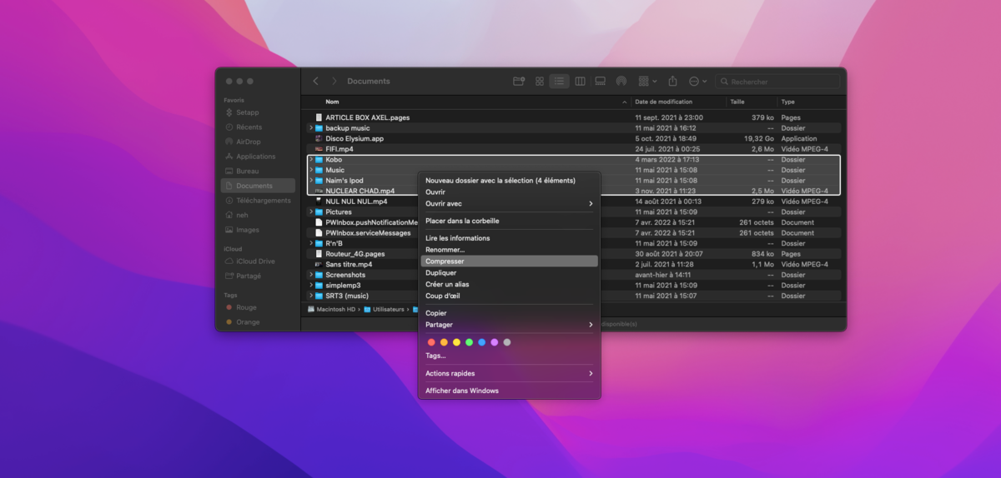Open the ellipsis action menu
Screen dimensions: 1001x478
(x=698, y=81)
